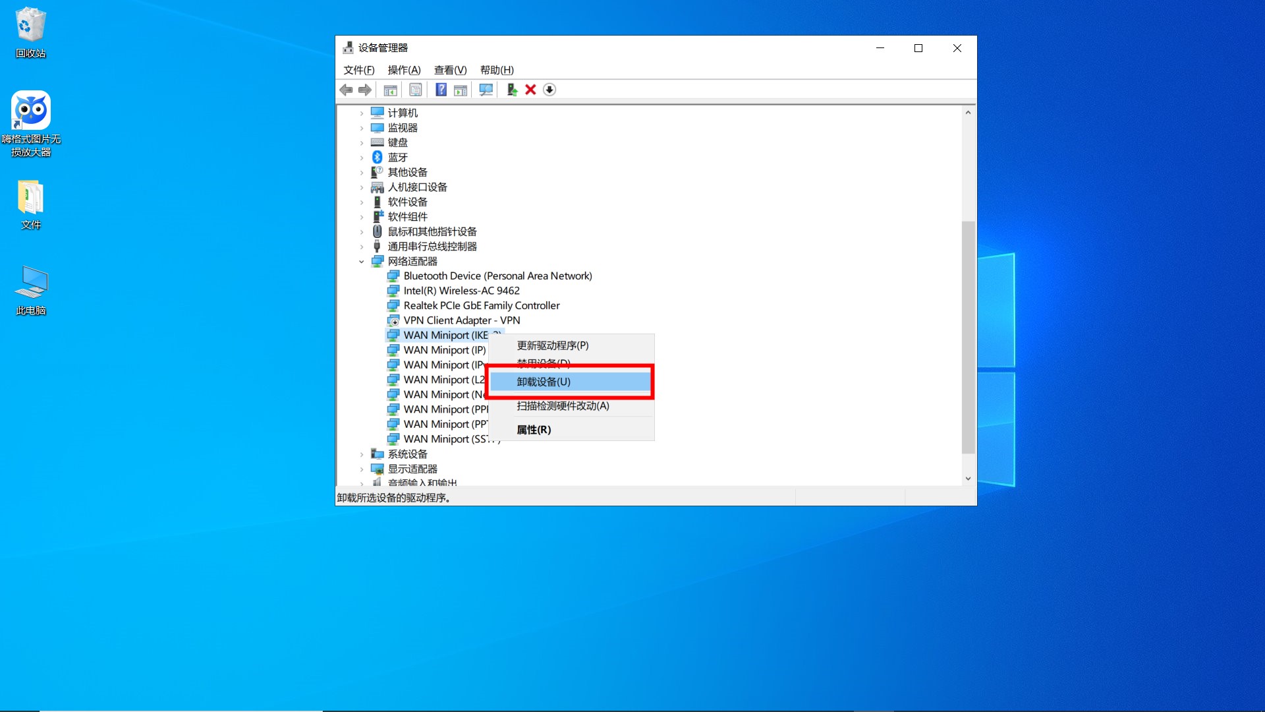
Task: Choose 卸载设备(U) in the context menu
Action: pos(544,382)
